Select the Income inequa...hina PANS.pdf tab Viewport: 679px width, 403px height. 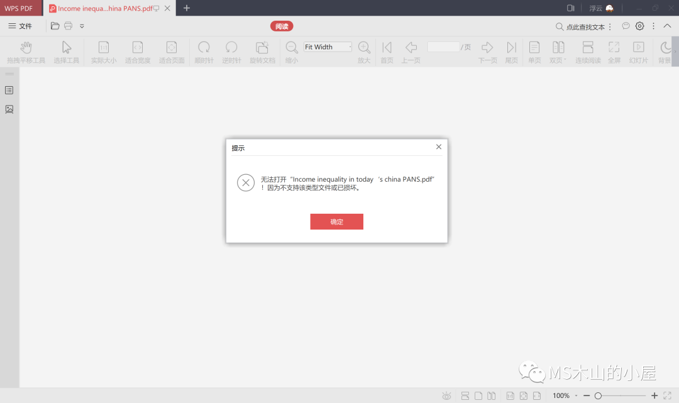click(x=105, y=8)
